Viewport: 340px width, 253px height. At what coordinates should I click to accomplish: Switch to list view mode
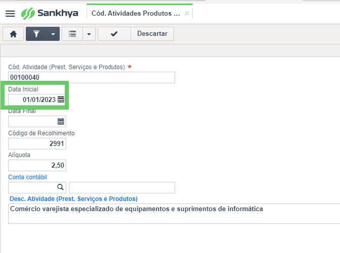click(72, 34)
